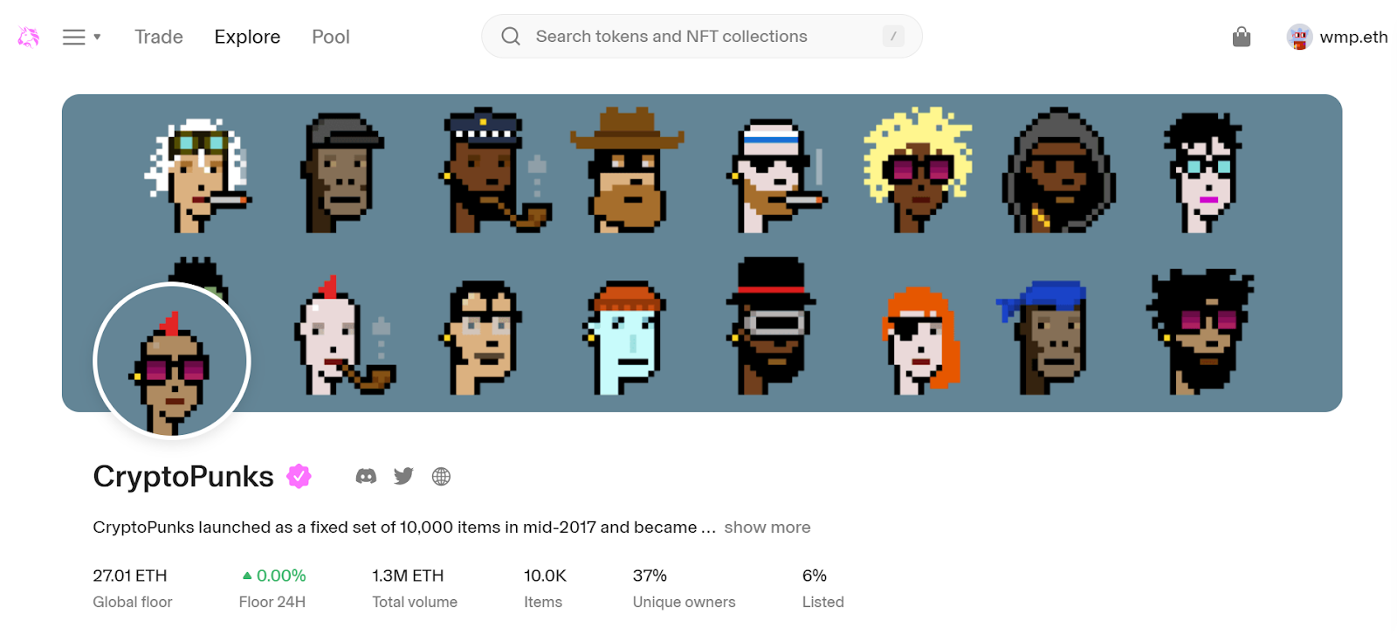The width and height of the screenshot is (1397, 641).
Task: Click the punk with black top hat
Action: (x=771, y=326)
